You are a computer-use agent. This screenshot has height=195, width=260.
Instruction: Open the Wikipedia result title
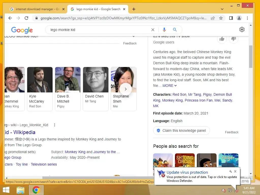[20, 132]
